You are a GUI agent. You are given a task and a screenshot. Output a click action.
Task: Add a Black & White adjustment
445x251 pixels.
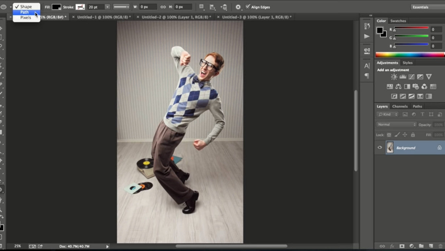tap(407, 87)
